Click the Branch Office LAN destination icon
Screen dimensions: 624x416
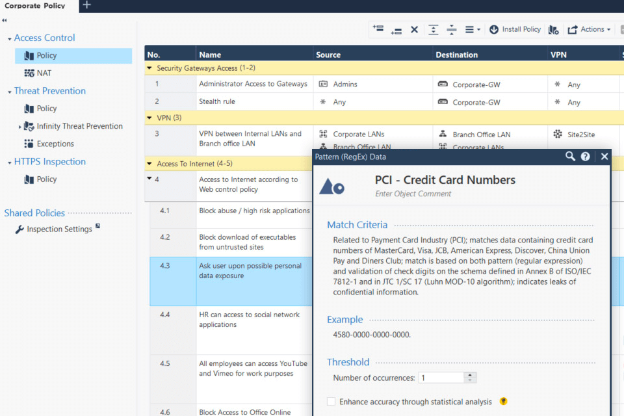[x=443, y=134]
